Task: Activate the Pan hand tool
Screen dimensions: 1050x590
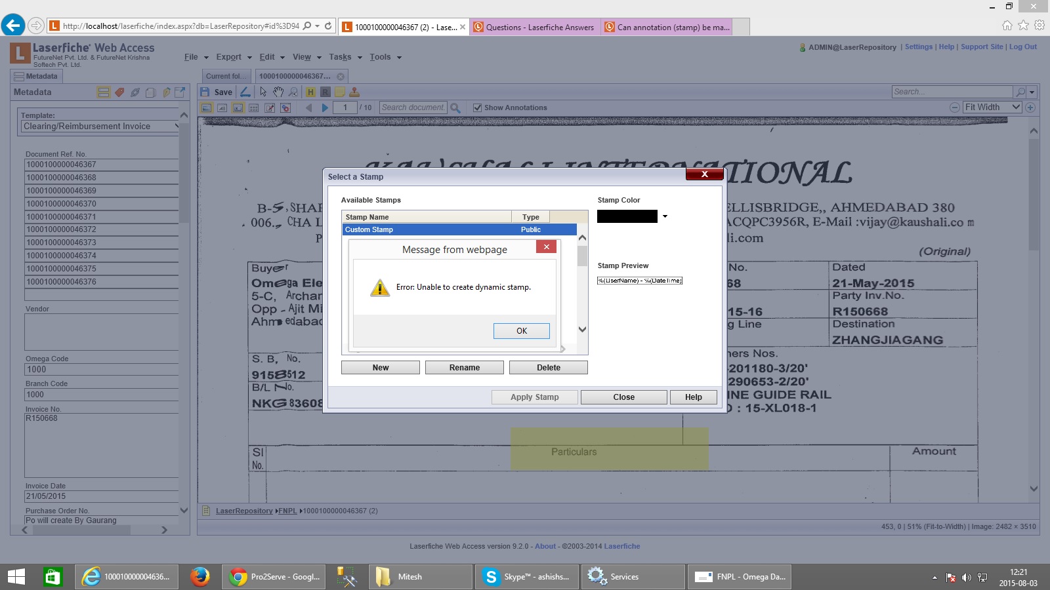Action: click(278, 92)
